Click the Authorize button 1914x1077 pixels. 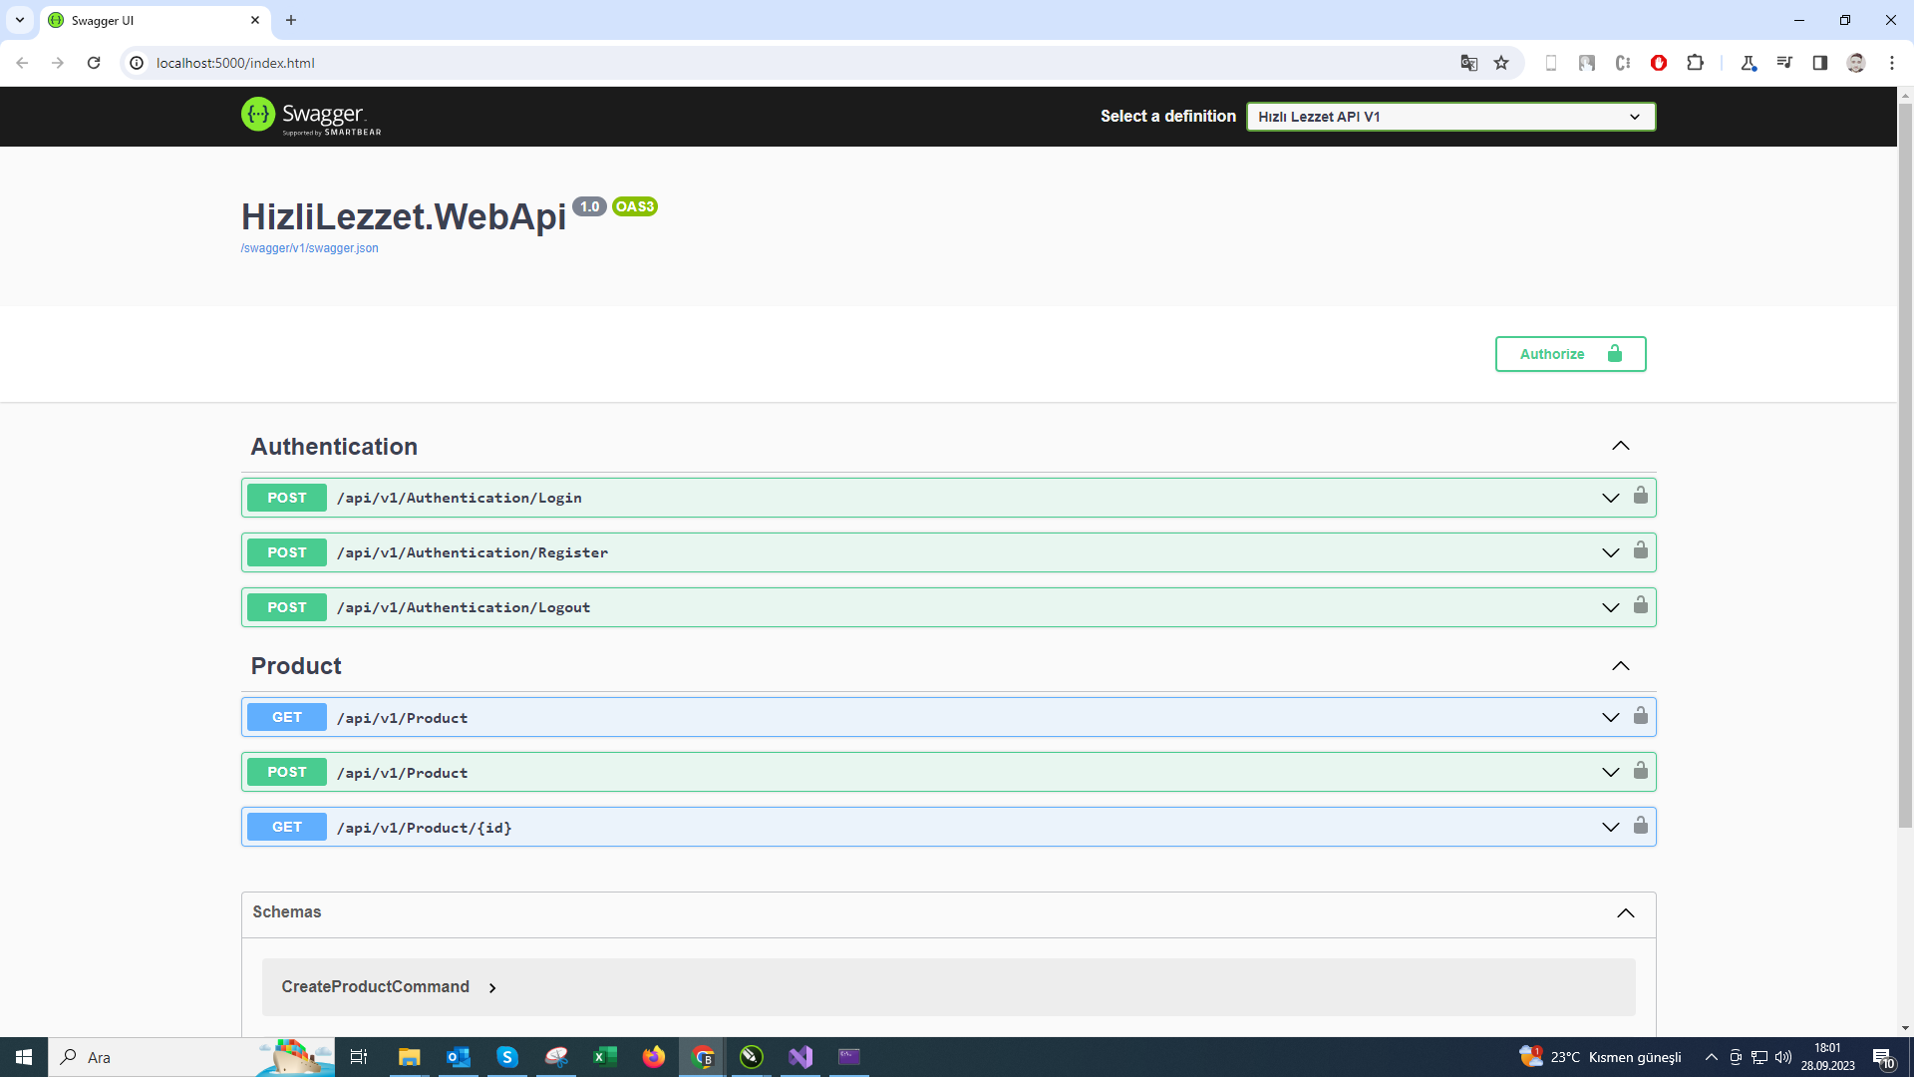point(1570,354)
